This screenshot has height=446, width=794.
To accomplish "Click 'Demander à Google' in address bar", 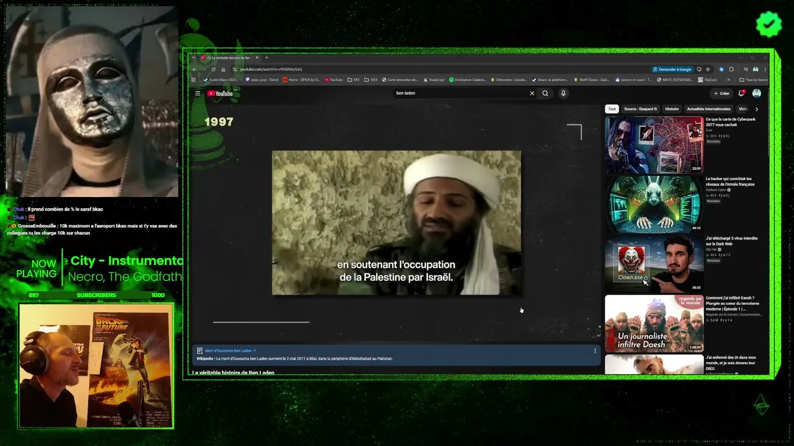I will 672,69.
